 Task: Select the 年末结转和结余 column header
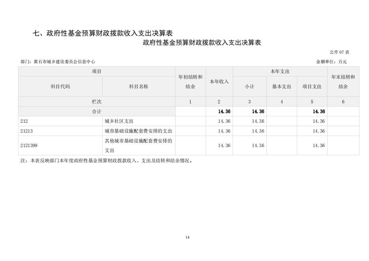click(x=343, y=82)
